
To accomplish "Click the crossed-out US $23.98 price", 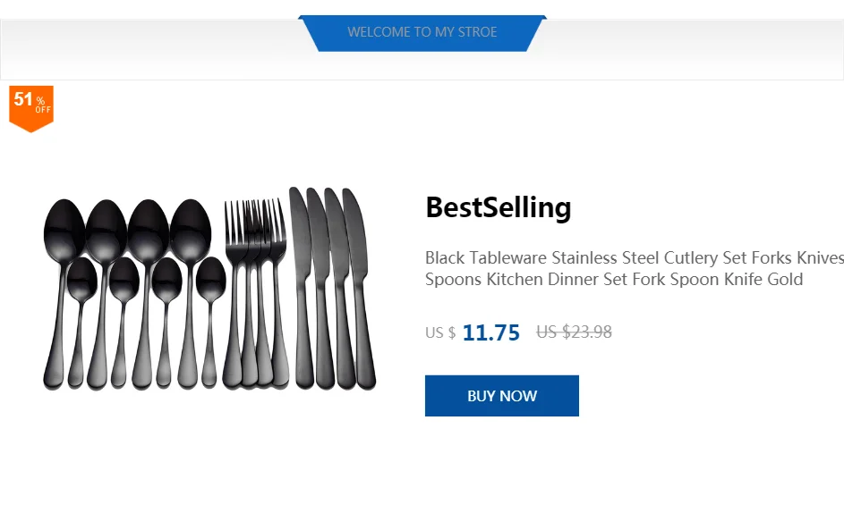I will (x=574, y=332).
